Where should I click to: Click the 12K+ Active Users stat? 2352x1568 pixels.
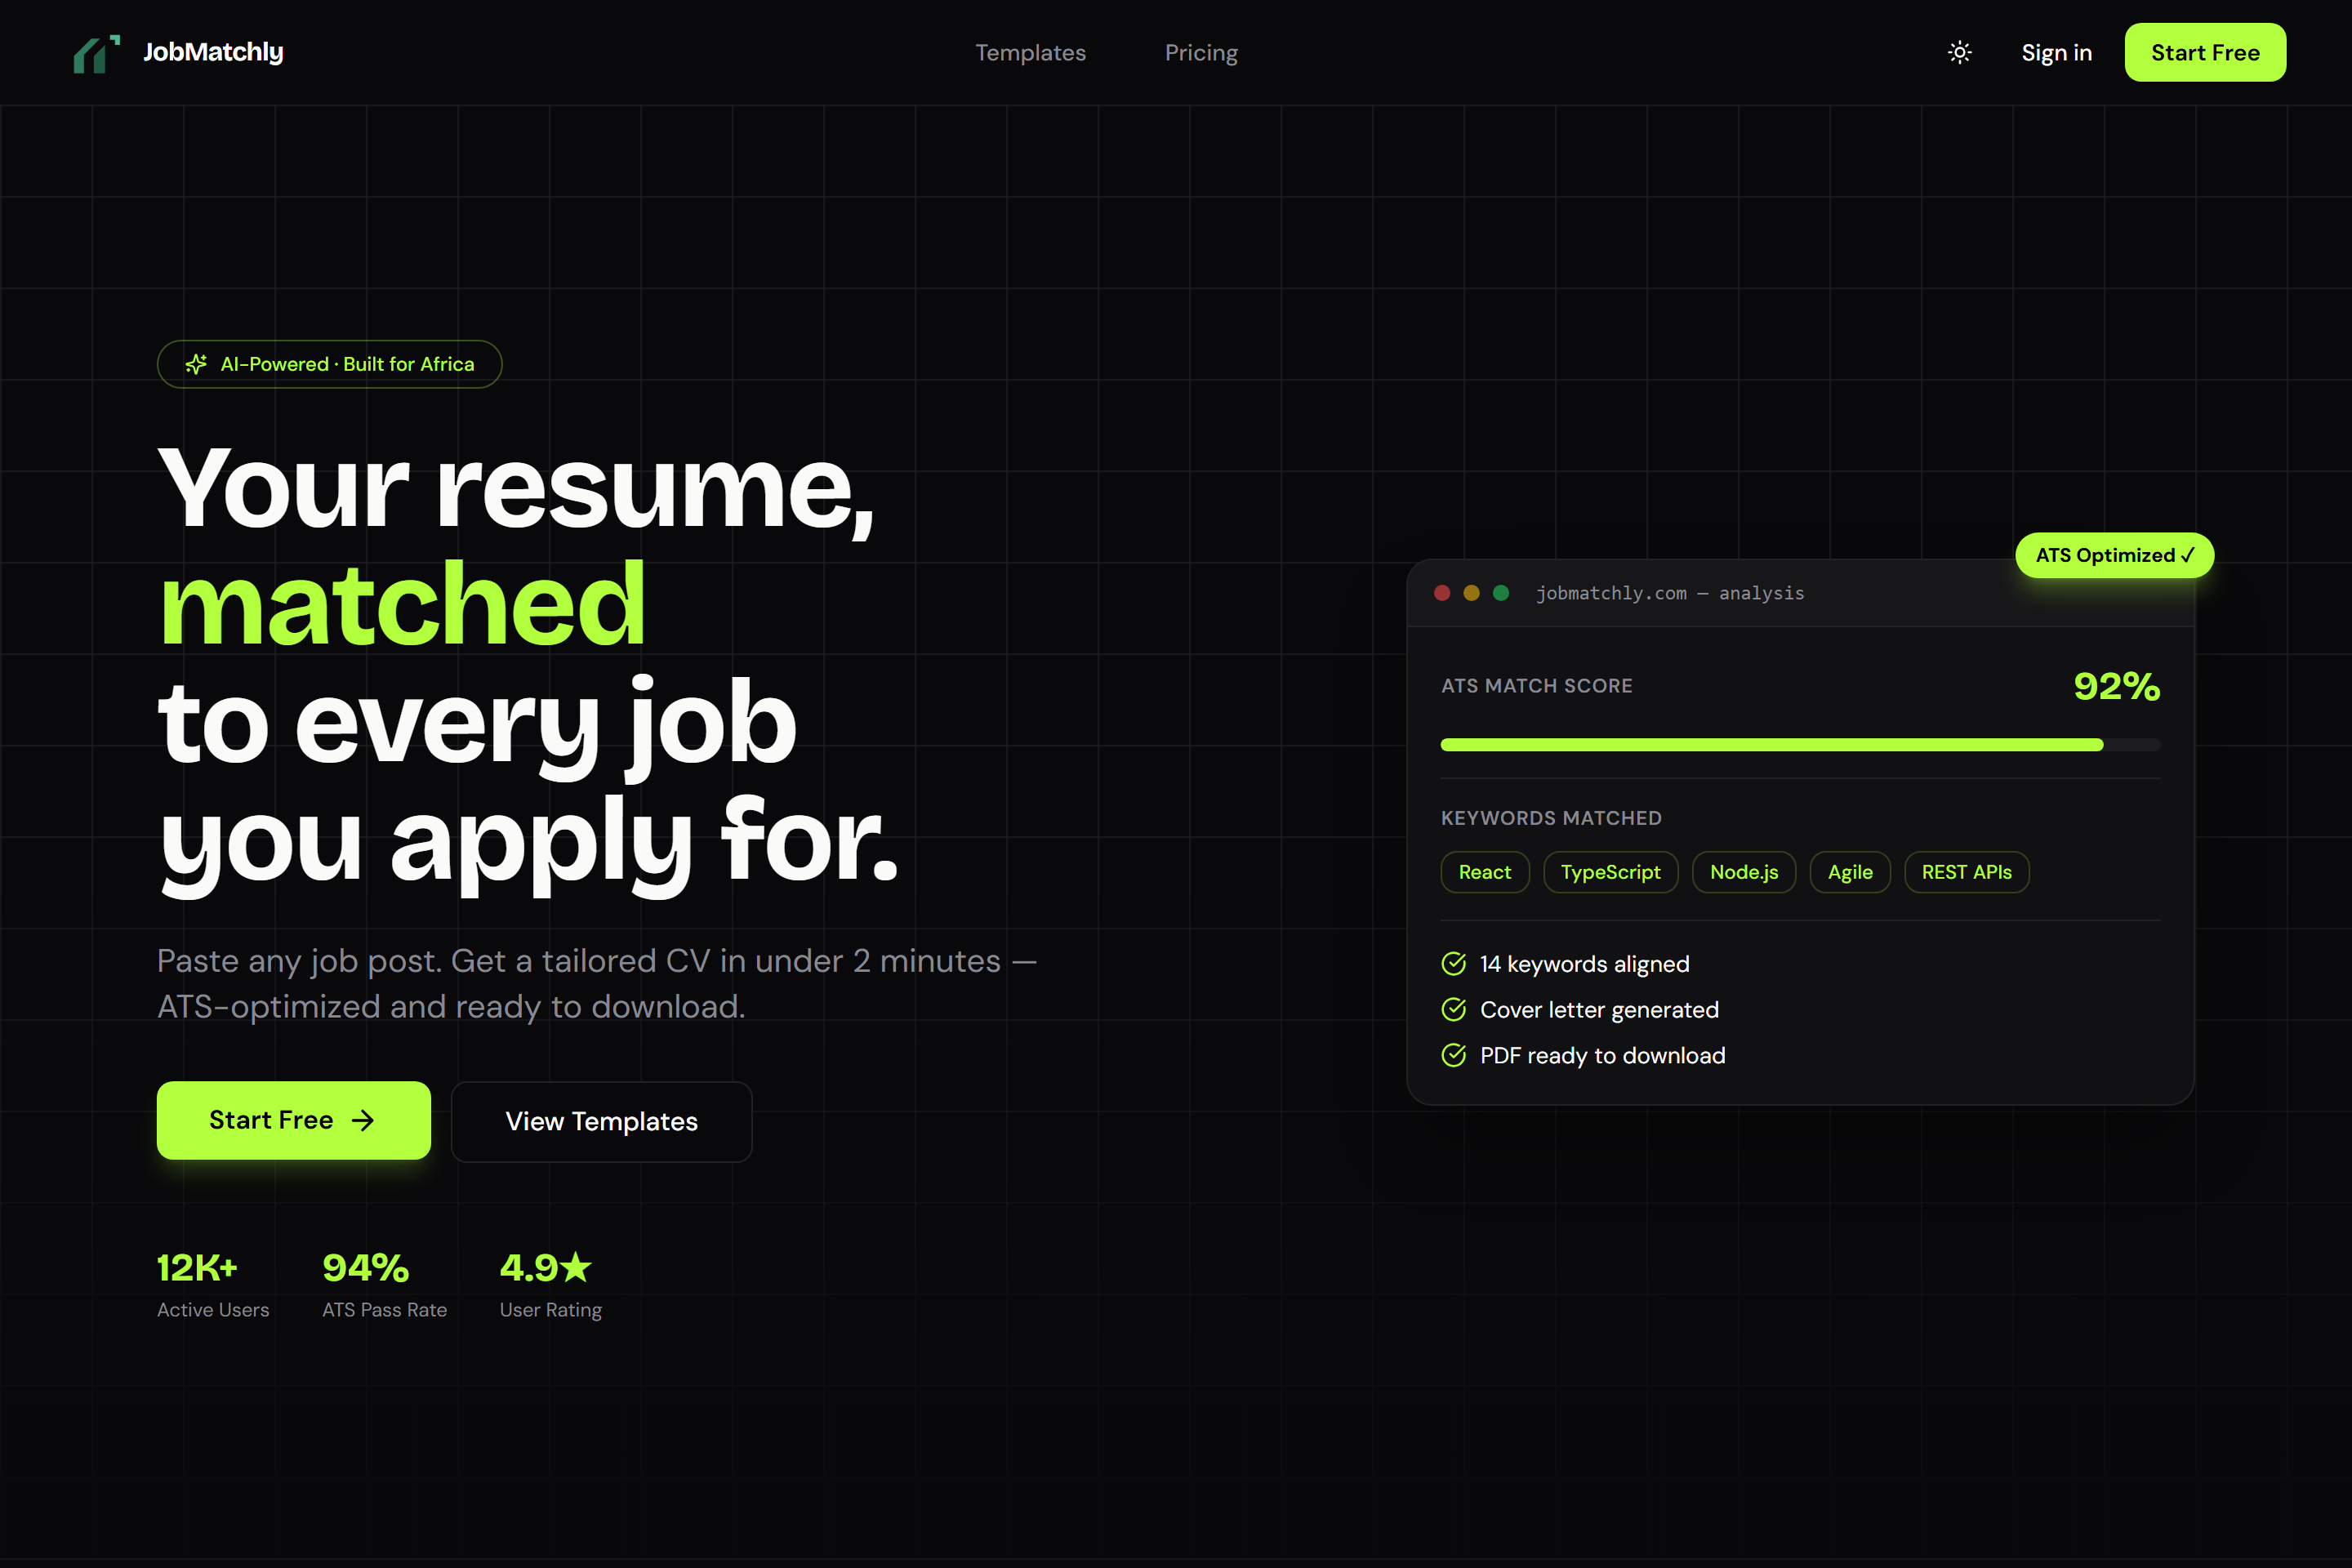pos(213,1285)
